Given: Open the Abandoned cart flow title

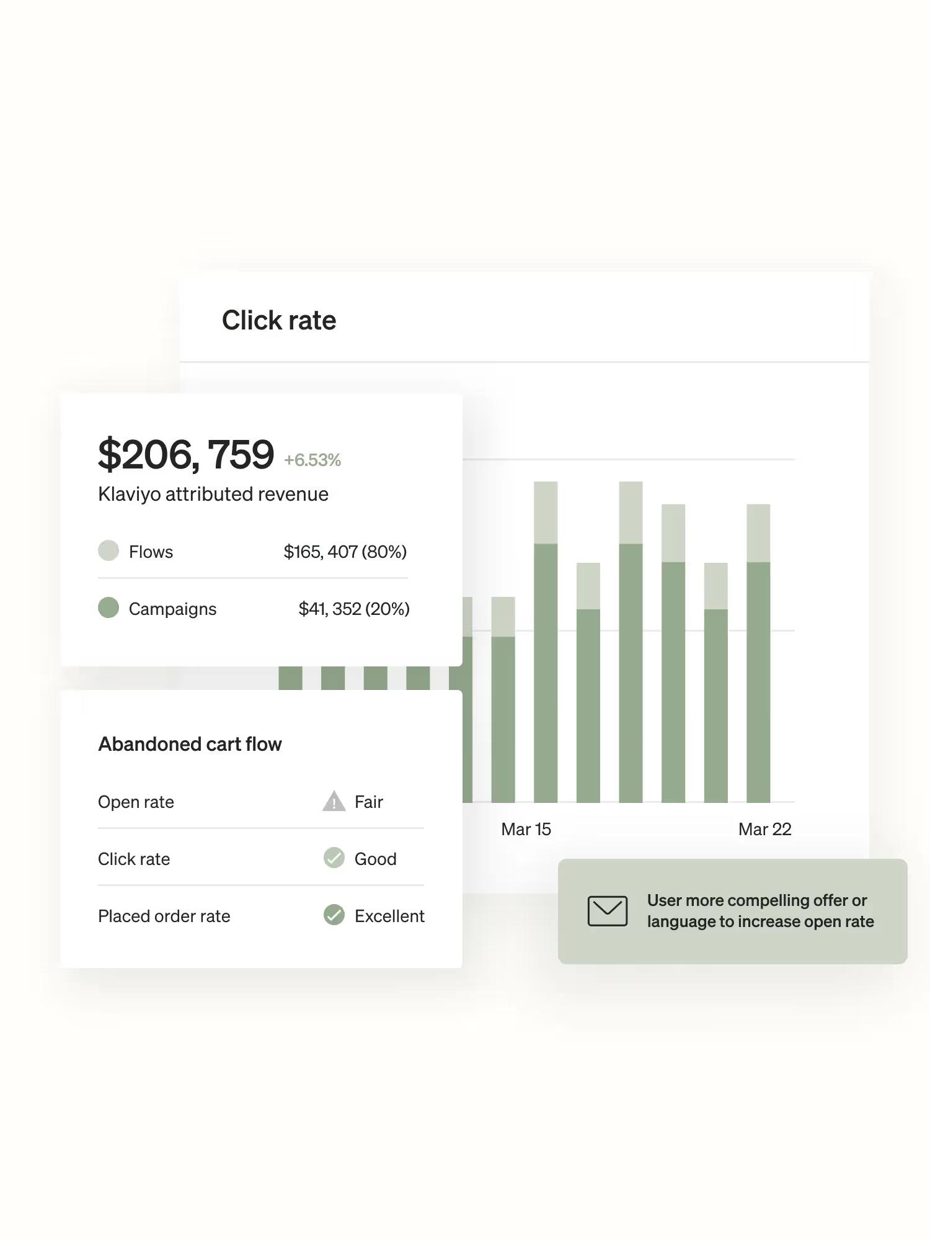Looking at the screenshot, I should (190, 744).
